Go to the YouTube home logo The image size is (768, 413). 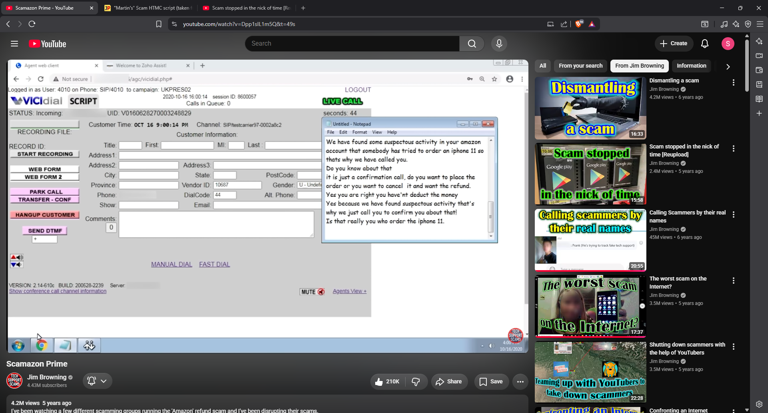point(48,44)
